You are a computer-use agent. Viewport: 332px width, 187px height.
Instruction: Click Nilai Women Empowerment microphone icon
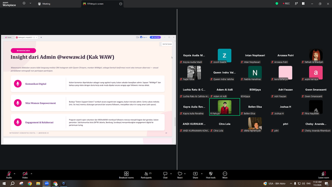(x=18, y=103)
